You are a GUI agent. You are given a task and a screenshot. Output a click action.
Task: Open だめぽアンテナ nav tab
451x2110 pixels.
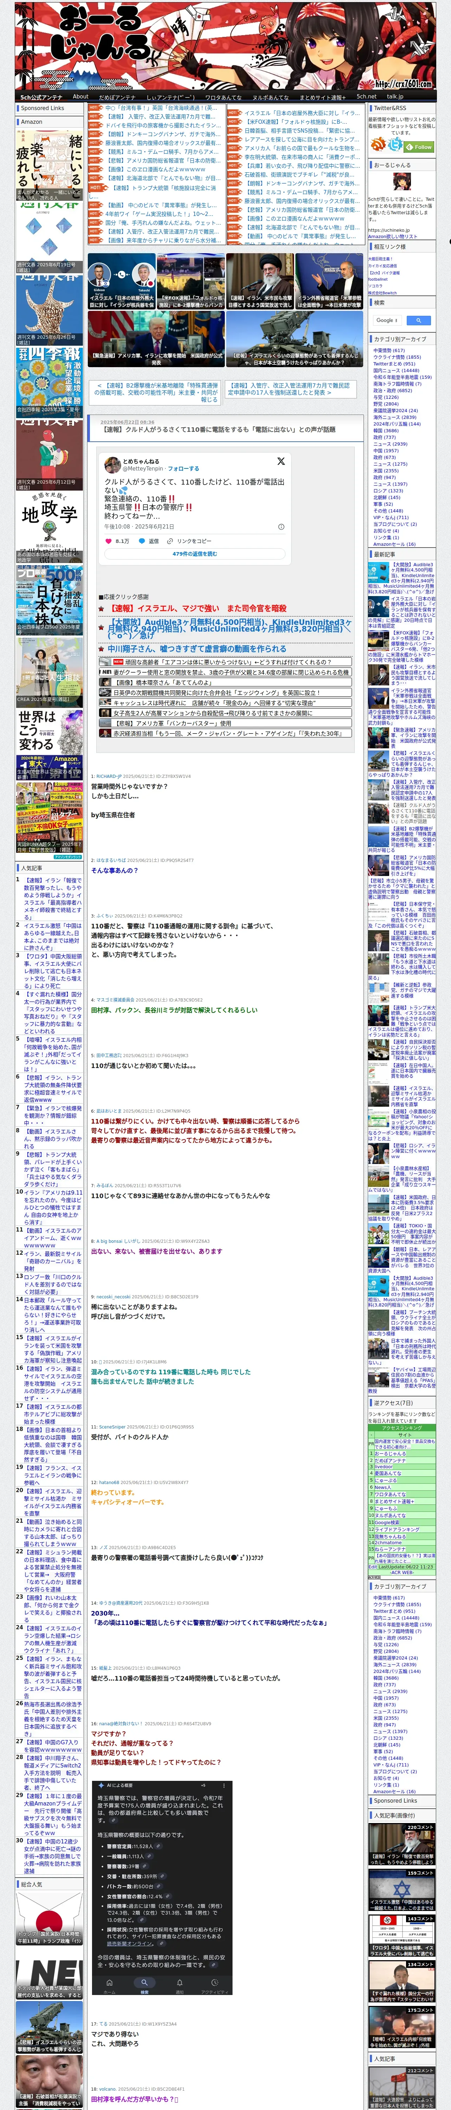tap(117, 97)
